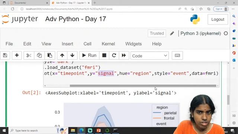
Task: Rename notebook title Adv Python - Day 17
Action: [x=75, y=19]
